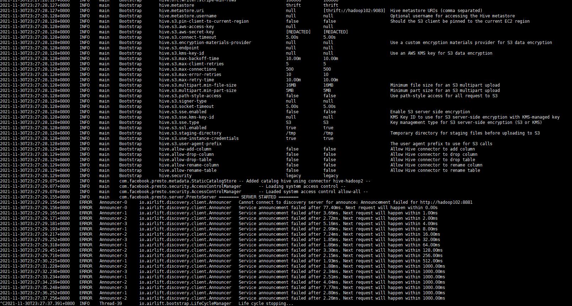
Task: Click 'KMS Key ID to use for S3 server-side encryption' text
Action: click(475, 117)
